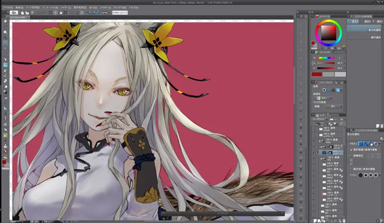Viewport: 384px width, 223px height.
Task: Open tool property wrench settings icon
Action: click(x=382, y=139)
